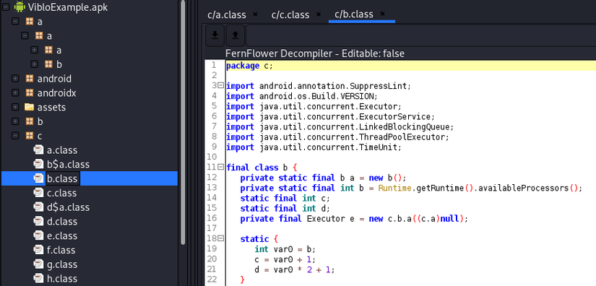
Task: Expand the innermost 'a' package
Action: point(34,50)
